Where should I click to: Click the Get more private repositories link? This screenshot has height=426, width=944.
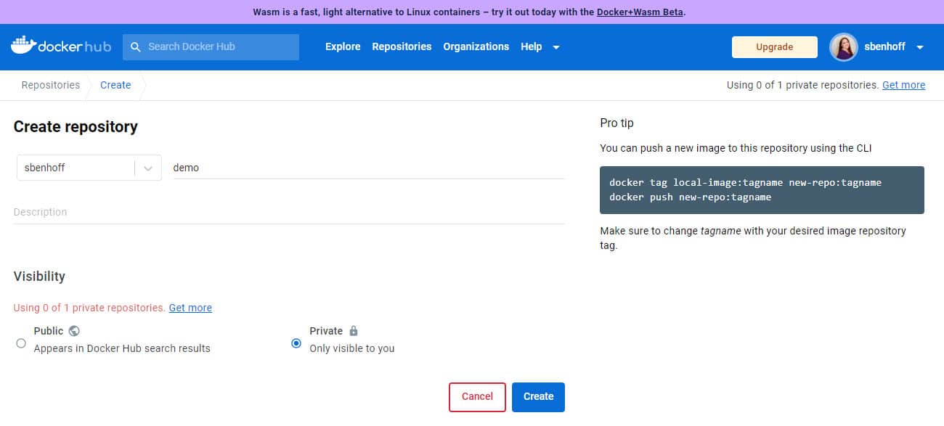pyautogui.click(x=190, y=308)
